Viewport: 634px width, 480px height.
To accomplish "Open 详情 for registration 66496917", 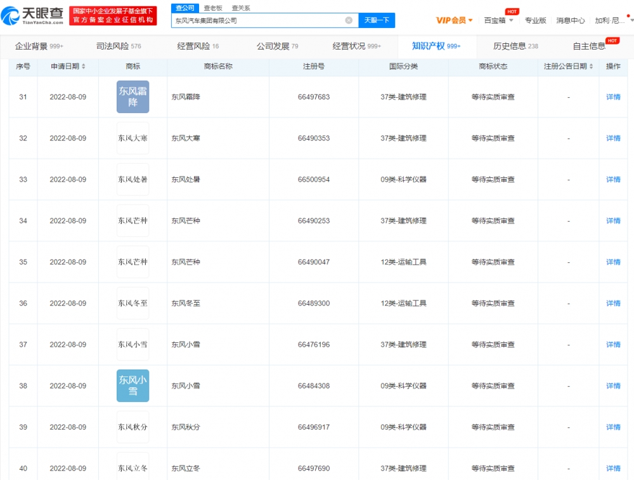I will (x=613, y=427).
